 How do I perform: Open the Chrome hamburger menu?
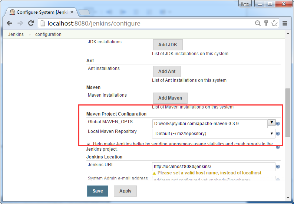point(285,23)
